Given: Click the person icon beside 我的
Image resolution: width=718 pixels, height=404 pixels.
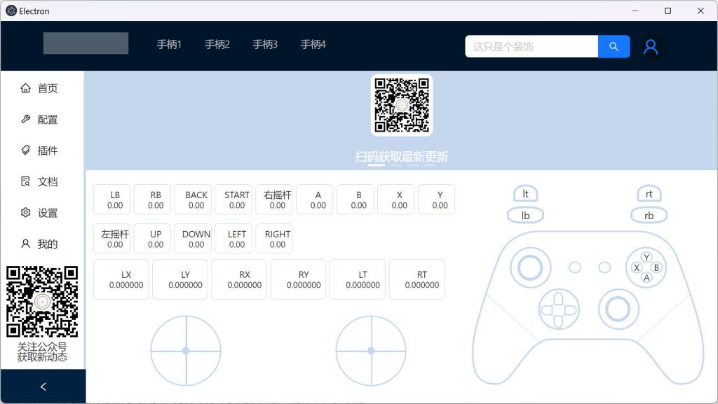Looking at the screenshot, I should (26, 244).
